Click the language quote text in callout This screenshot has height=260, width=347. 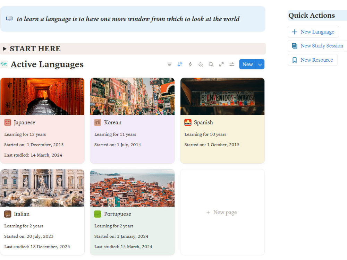[128, 19]
